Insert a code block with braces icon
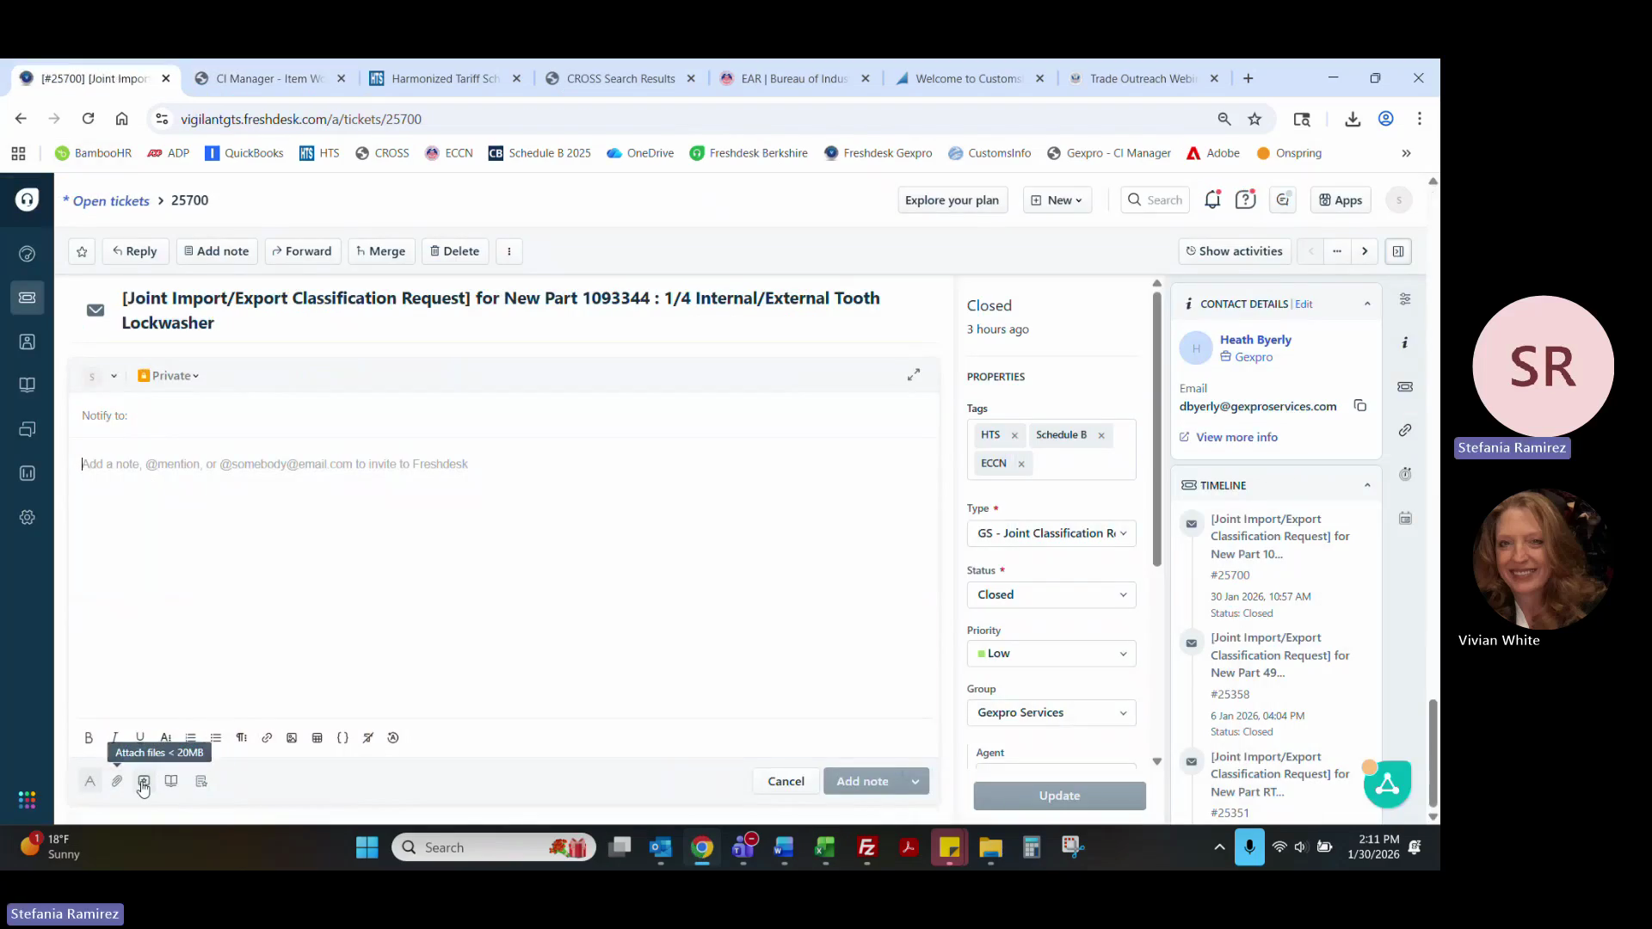 coord(342,738)
